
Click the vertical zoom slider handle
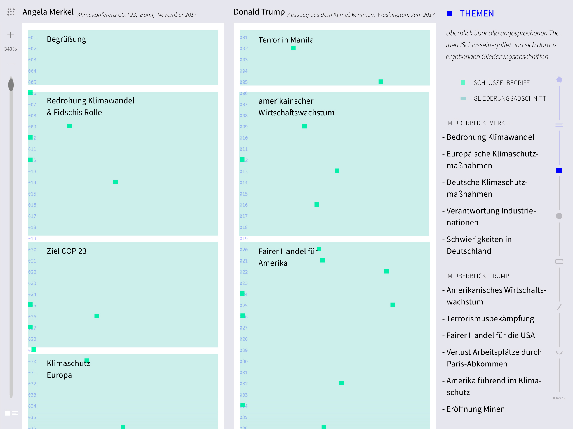point(11,85)
